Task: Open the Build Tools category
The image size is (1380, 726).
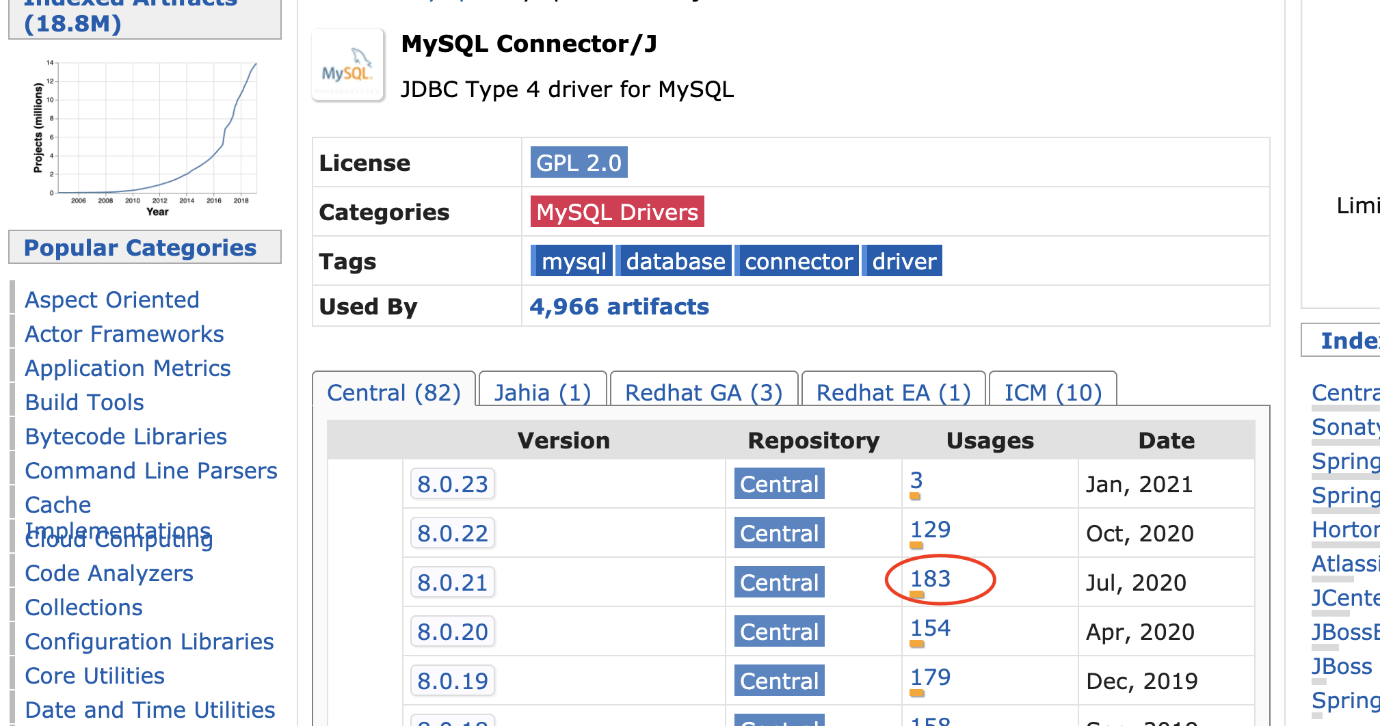Action: click(85, 402)
